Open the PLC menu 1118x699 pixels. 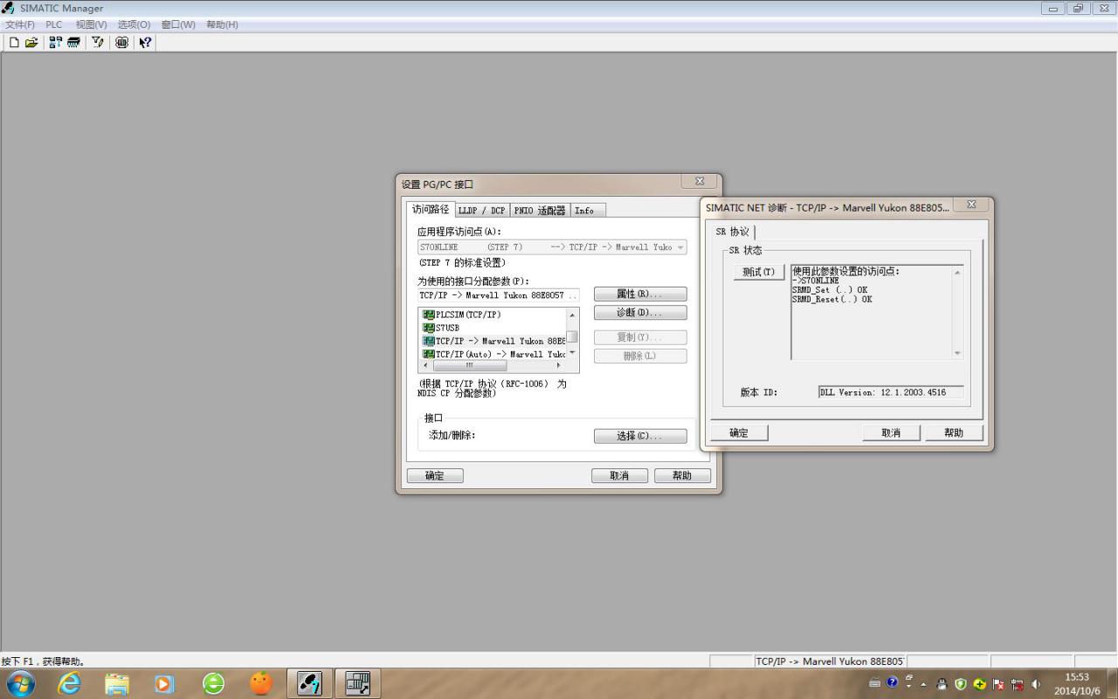(54, 24)
